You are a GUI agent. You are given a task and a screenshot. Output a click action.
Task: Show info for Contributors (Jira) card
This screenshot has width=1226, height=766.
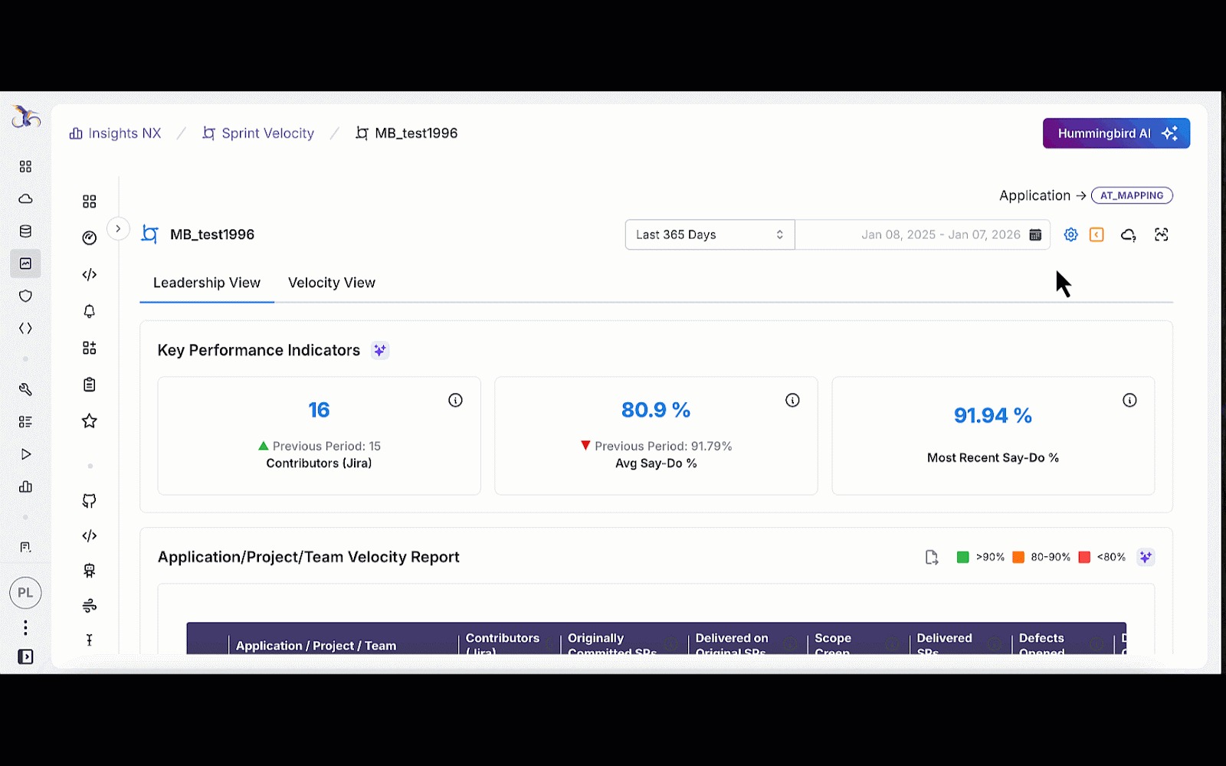click(455, 400)
